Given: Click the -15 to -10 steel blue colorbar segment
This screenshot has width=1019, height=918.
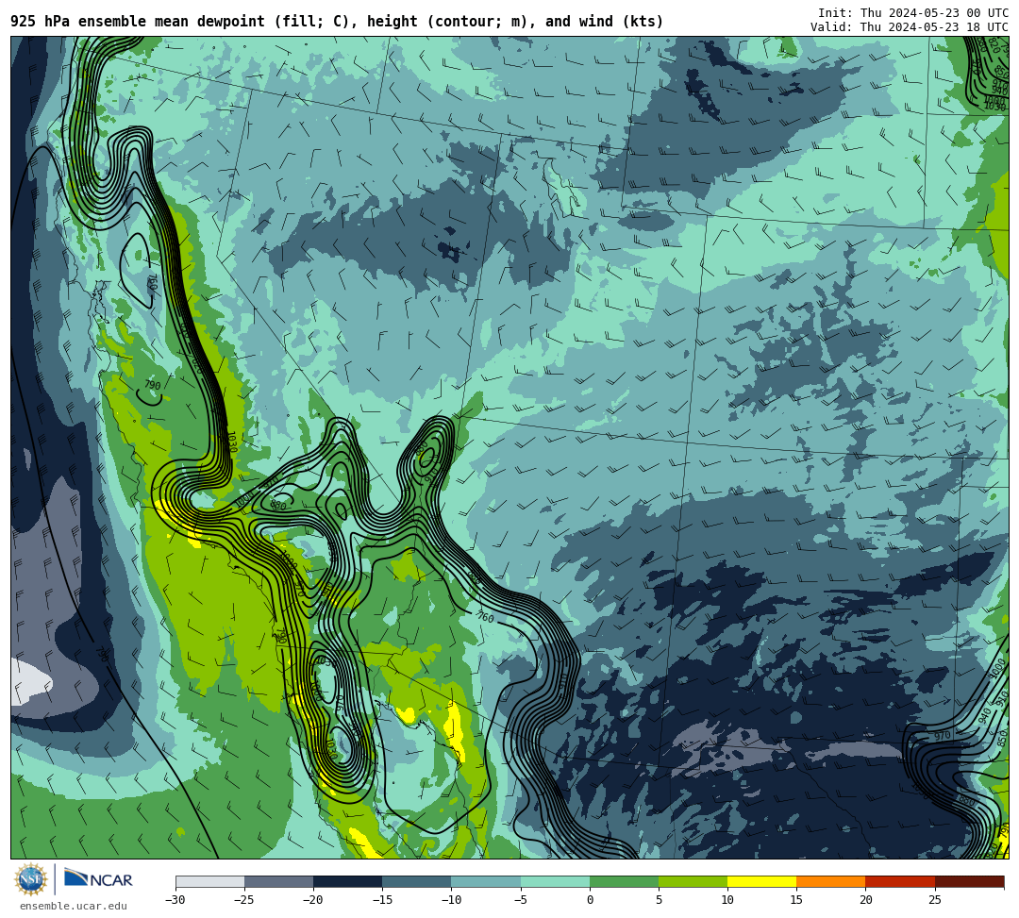Looking at the screenshot, I should pos(417,881).
